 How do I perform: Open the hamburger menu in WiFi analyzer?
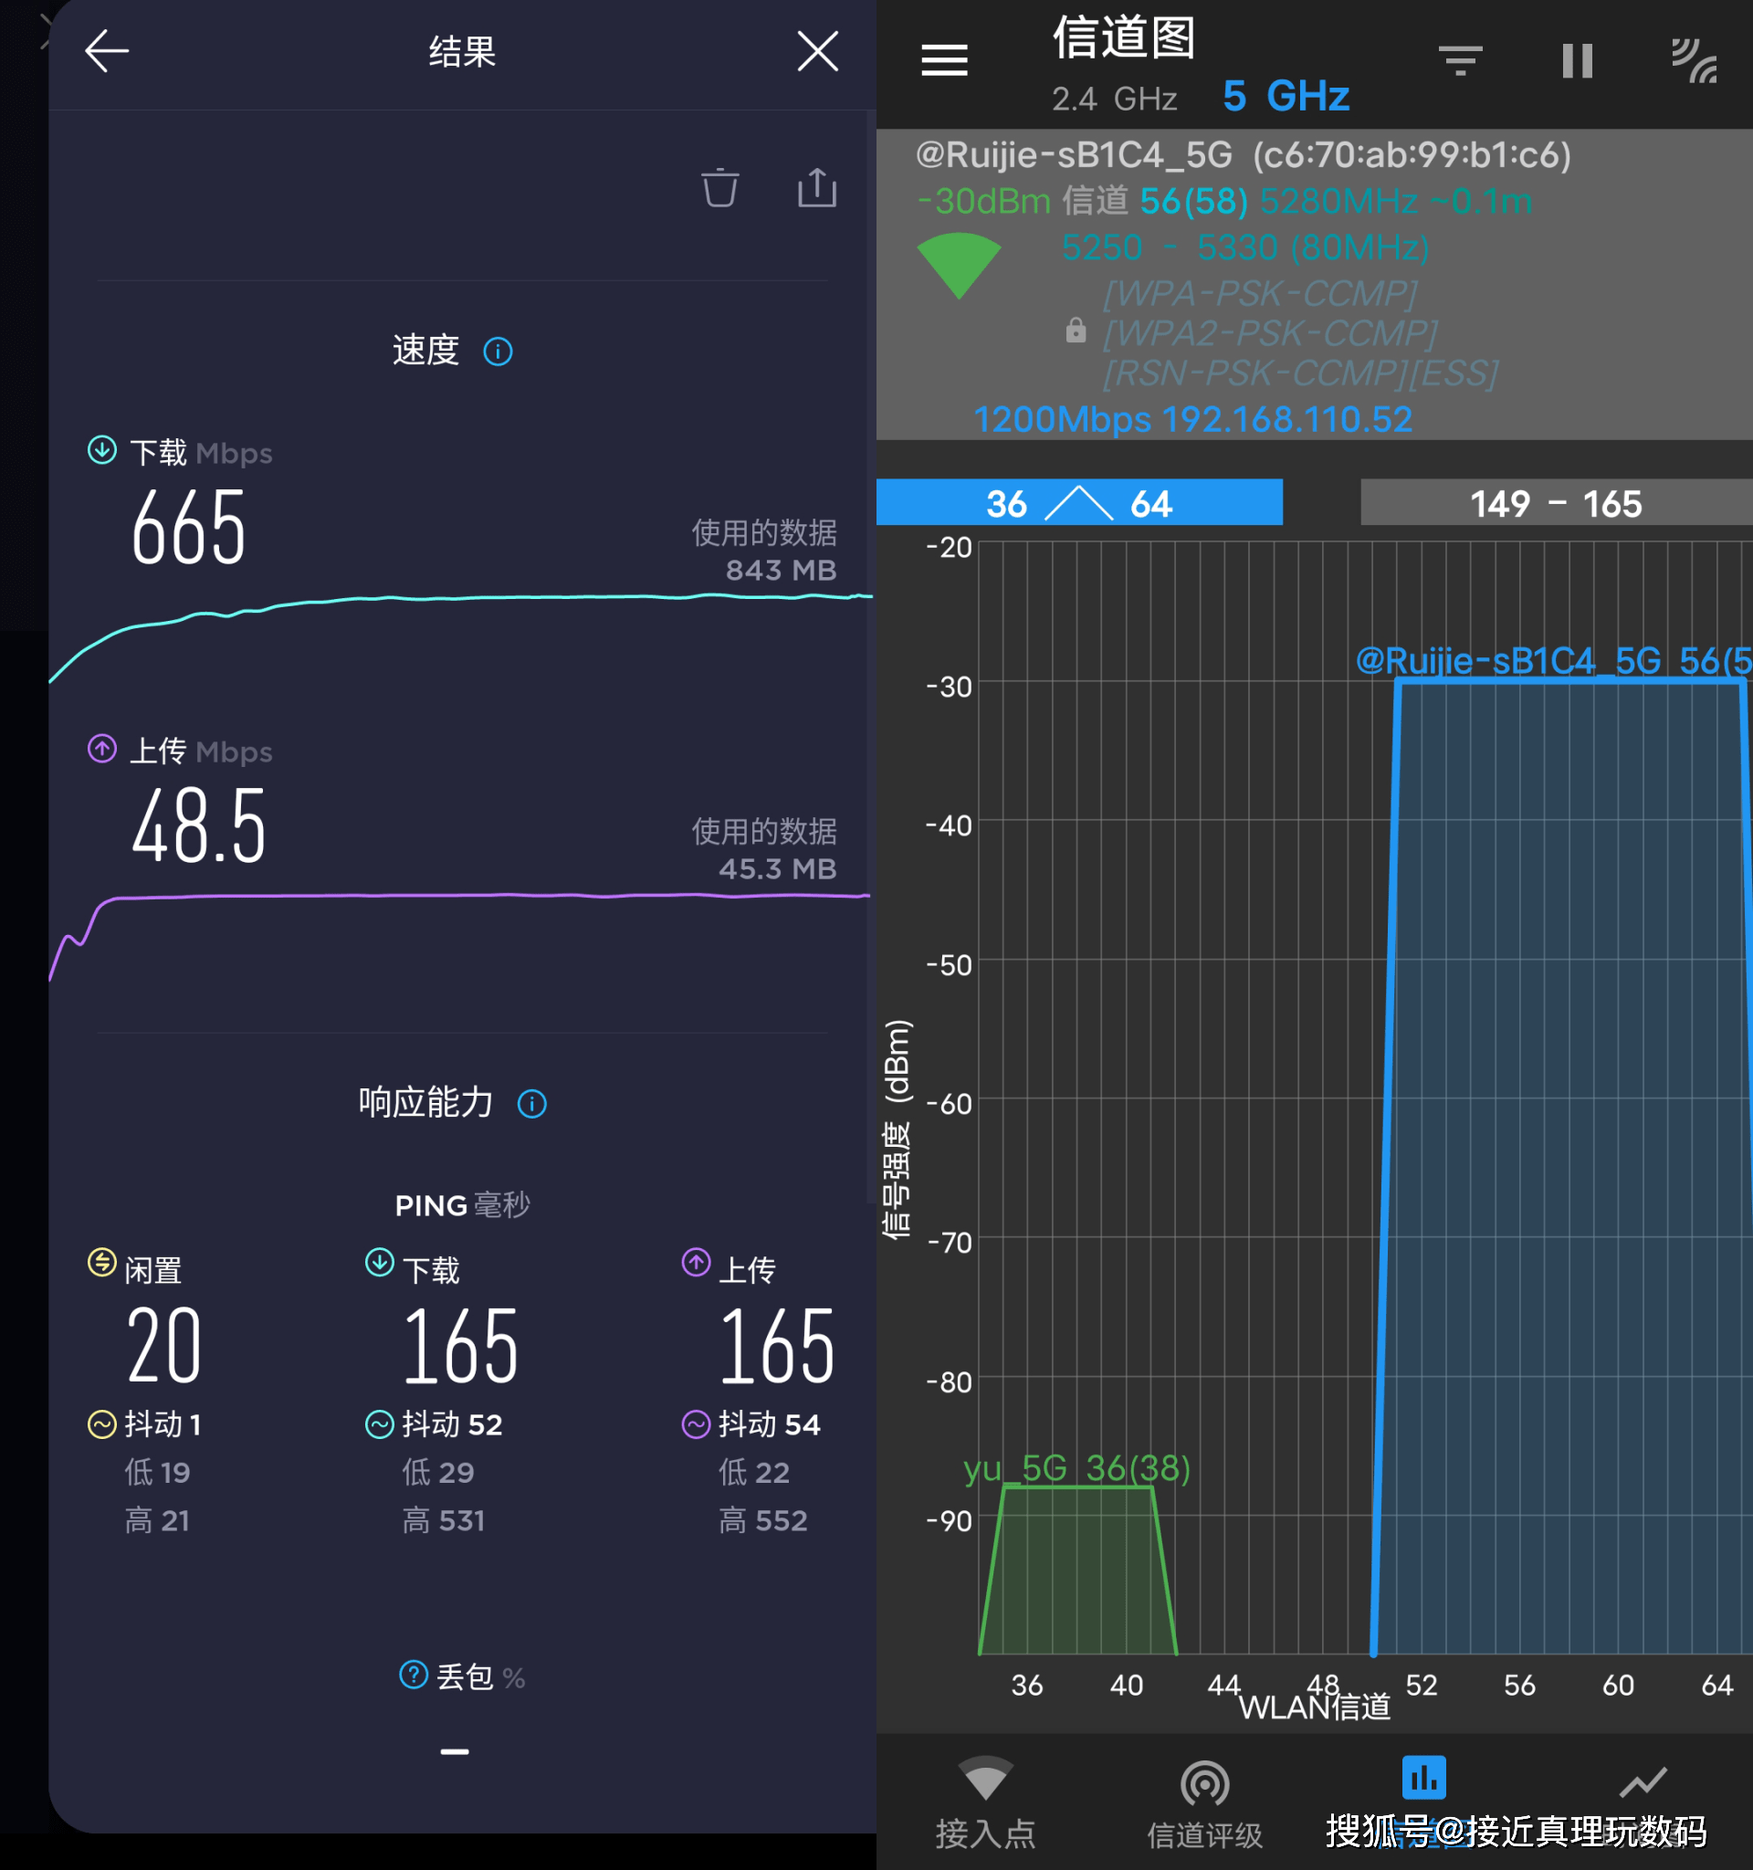pos(944,61)
